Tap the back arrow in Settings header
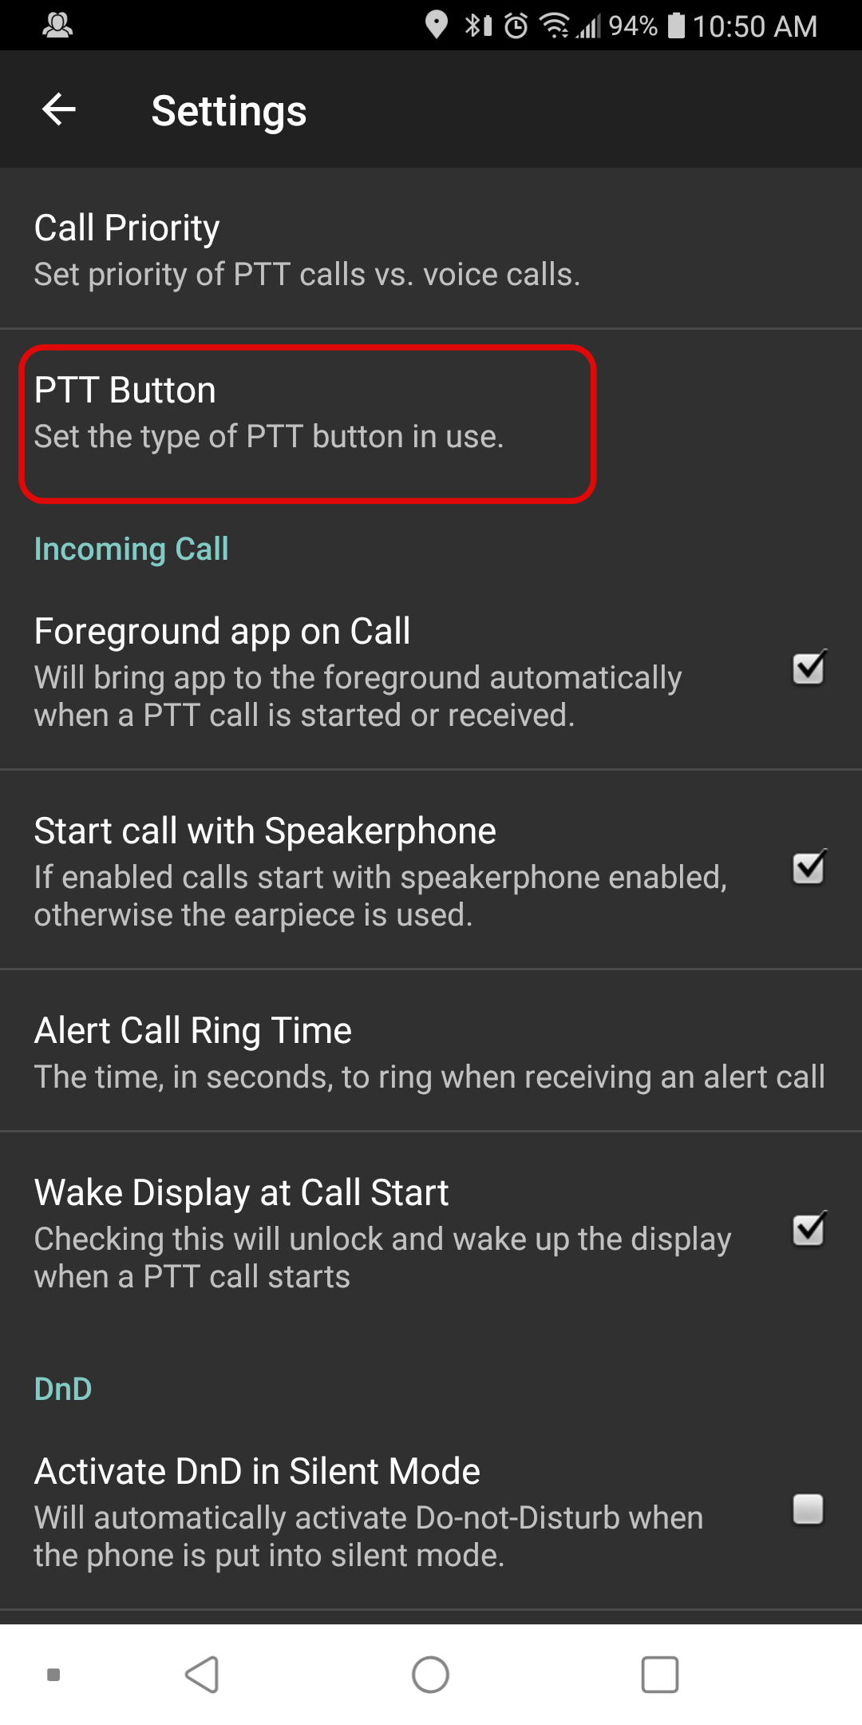 tap(58, 109)
